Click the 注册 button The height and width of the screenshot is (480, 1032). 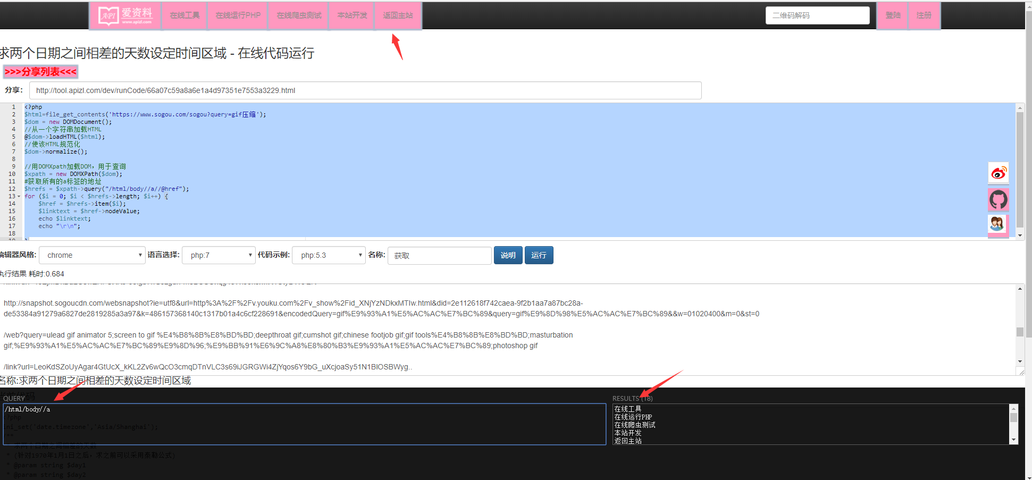click(924, 15)
